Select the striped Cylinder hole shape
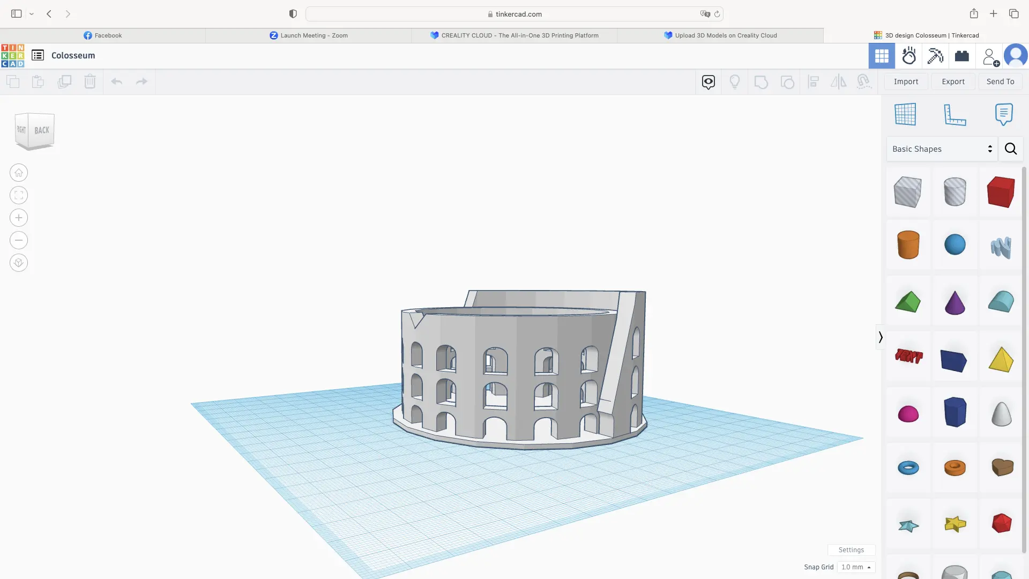Image resolution: width=1029 pixels, height=579 pixels. [x=955, y=191]
